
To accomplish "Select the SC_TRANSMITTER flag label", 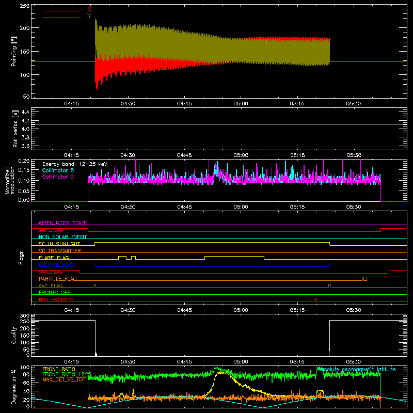I will pos(60,251).
